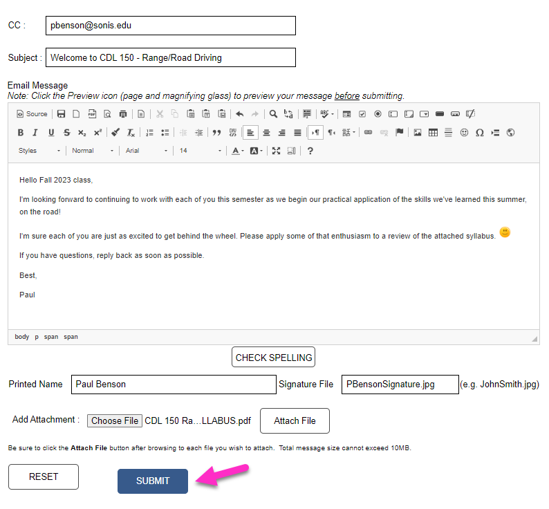549x509 pixels.
Task: Click the Print icon in the toolbar
Action: tap(123, 114)
